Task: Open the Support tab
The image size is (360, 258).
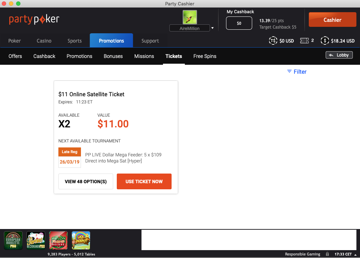Action: (150, 41)
